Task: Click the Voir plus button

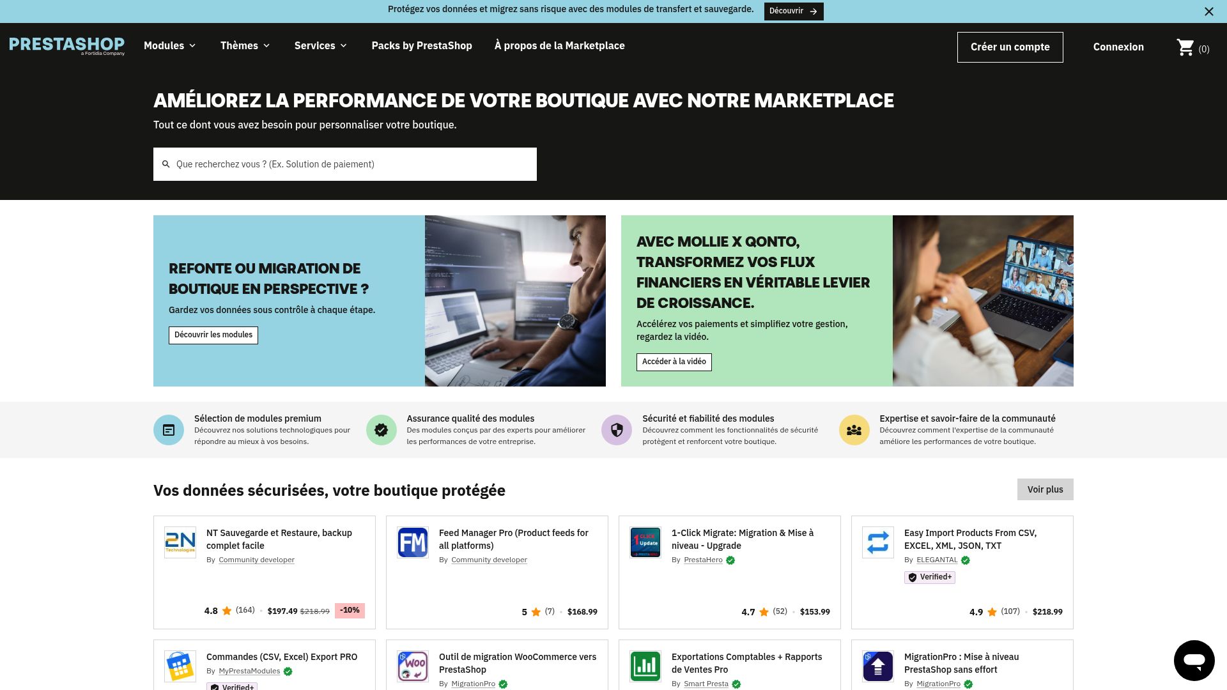Action: pos(1045,489)
